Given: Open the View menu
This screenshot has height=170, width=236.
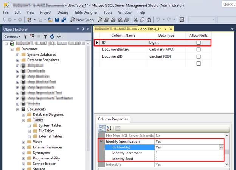Looking at the screenshot, I should (x=30, y=12).
